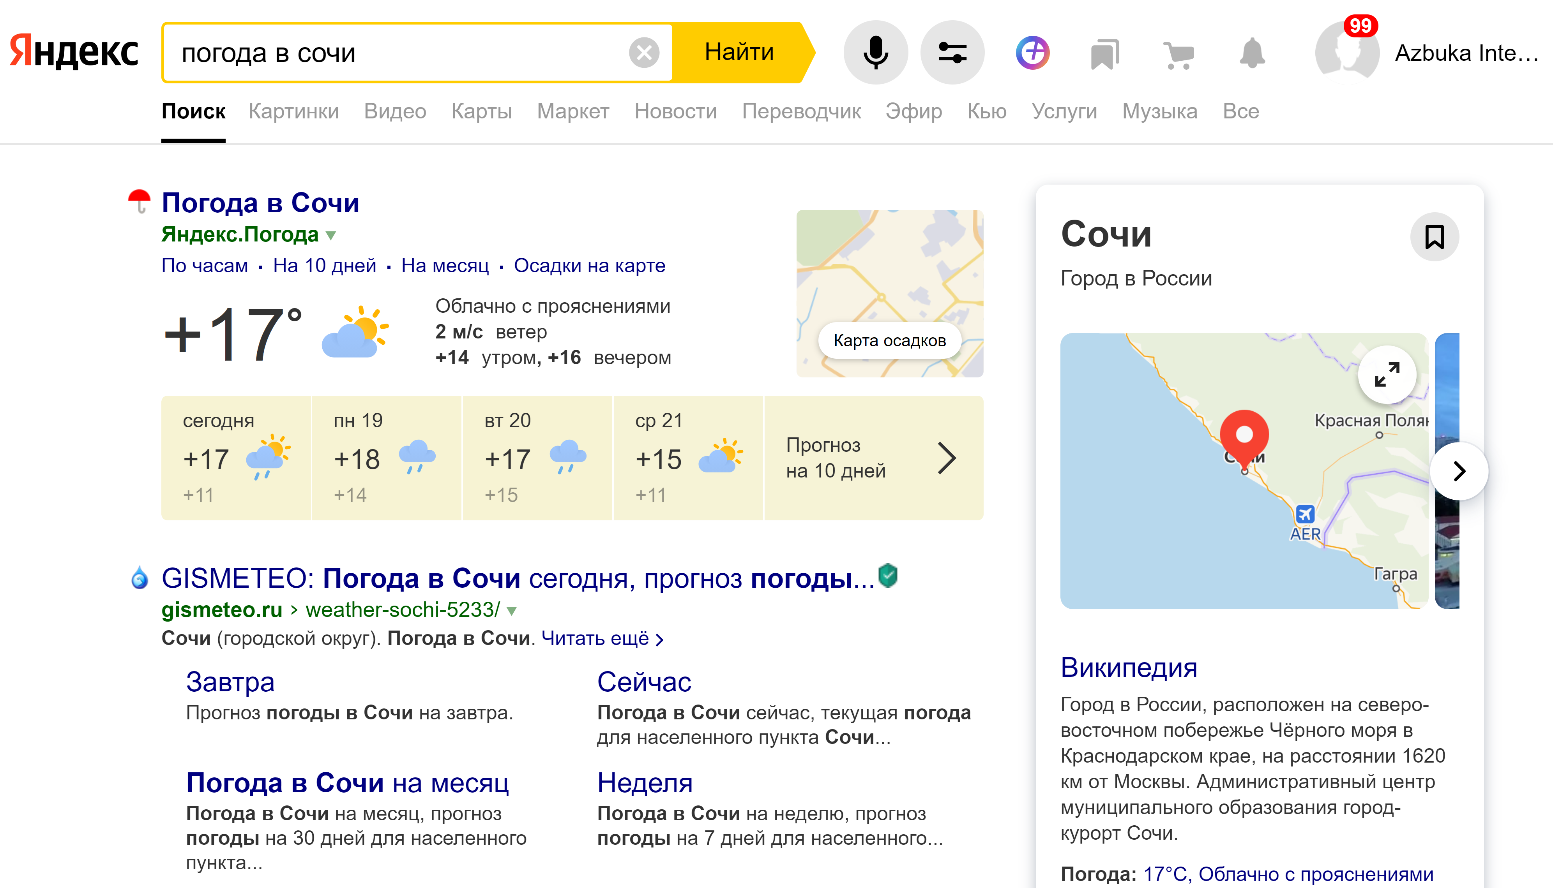
Task: Click the red location pin on the map
Action: [x=1244, y=440]
